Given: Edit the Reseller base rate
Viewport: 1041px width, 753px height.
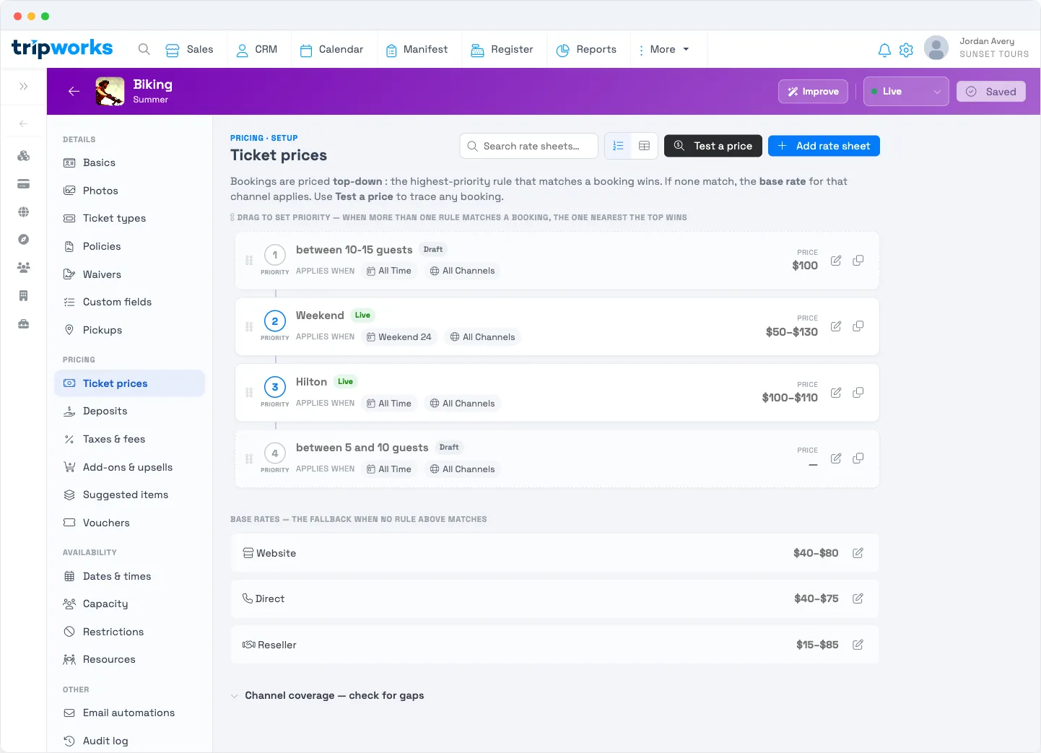Looking at the screenshot, I should point(858,645).
